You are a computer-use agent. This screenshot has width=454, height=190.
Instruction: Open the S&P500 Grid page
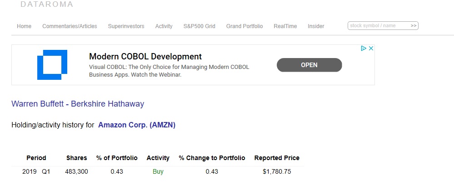tap(199, 26)
